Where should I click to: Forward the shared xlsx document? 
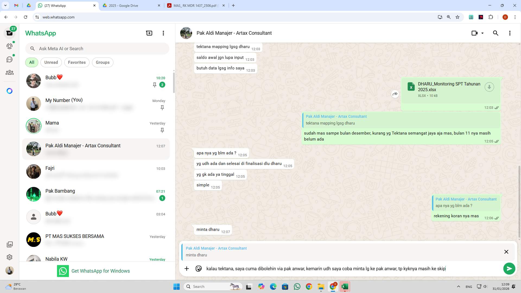(395, 94)
